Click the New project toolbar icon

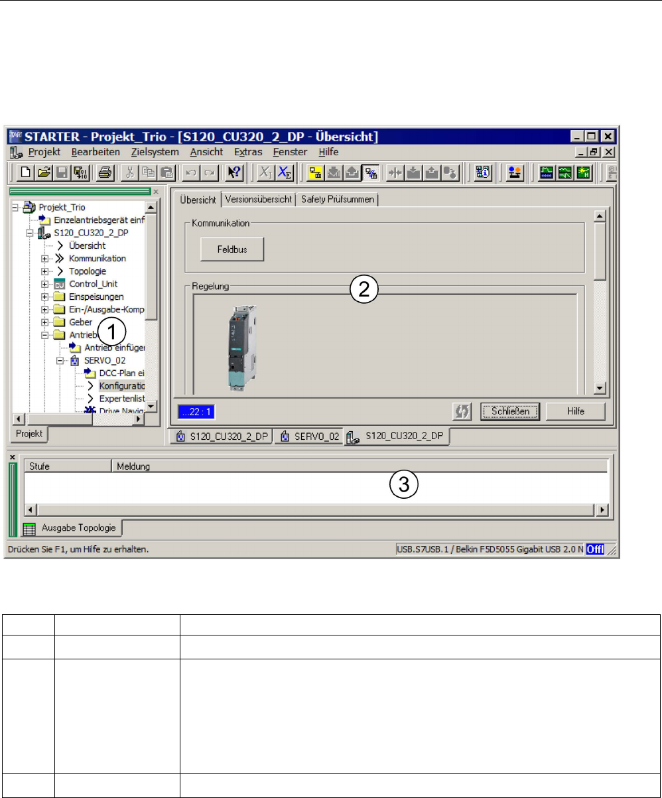click(26, 172)
